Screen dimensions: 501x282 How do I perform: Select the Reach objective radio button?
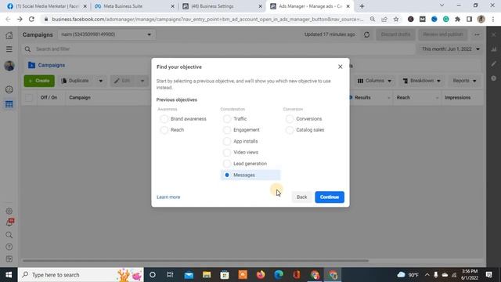pyautogui.click(x=164, y=130)
